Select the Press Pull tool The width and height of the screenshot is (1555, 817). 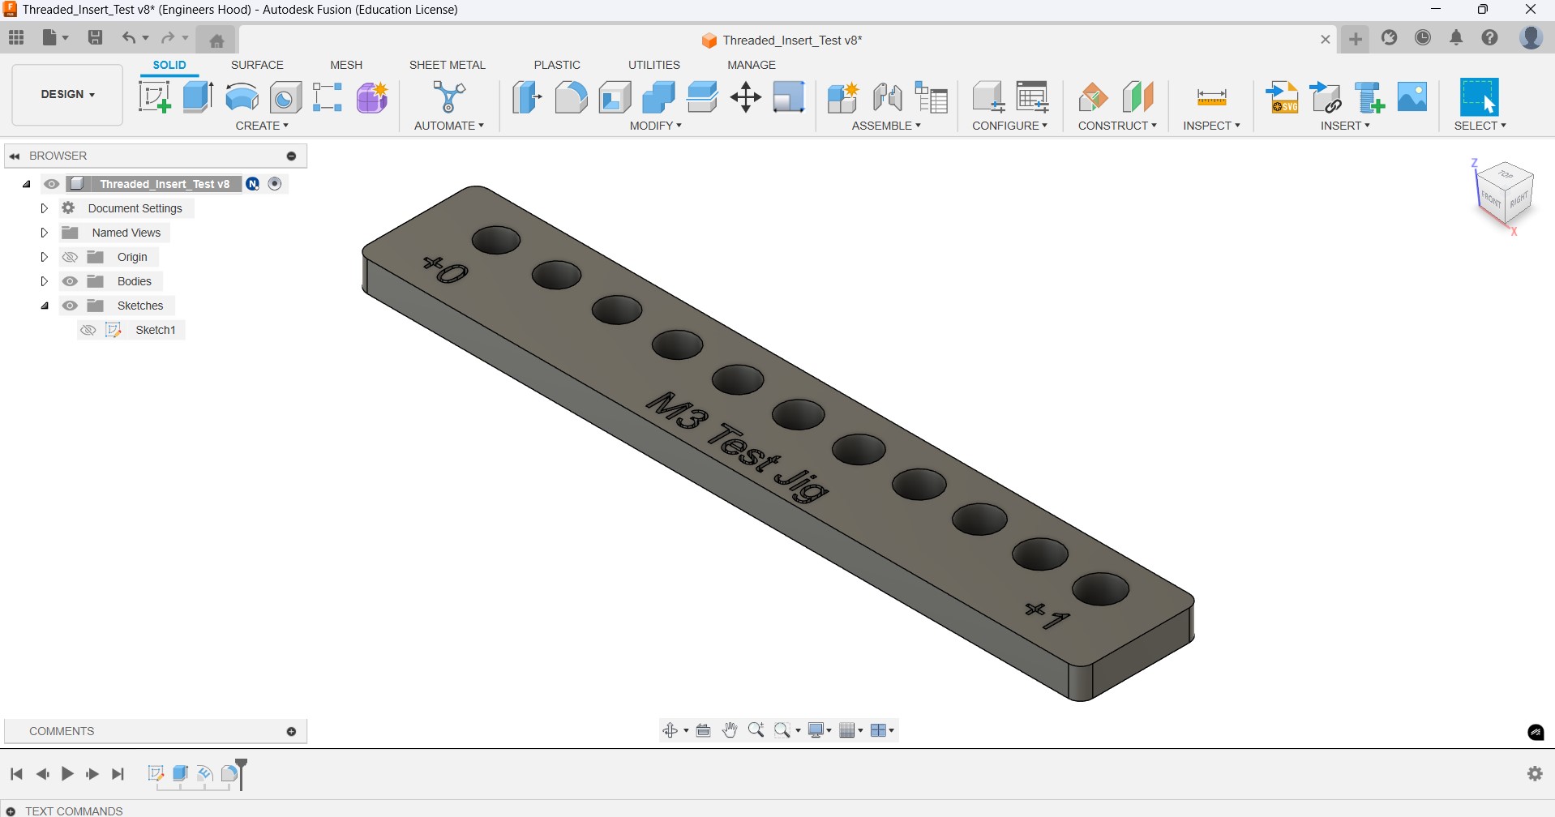point(527,97)
